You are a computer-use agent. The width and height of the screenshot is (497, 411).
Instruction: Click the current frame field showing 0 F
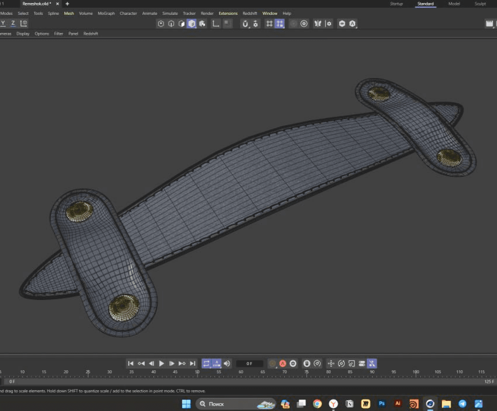tap(249, 363)
